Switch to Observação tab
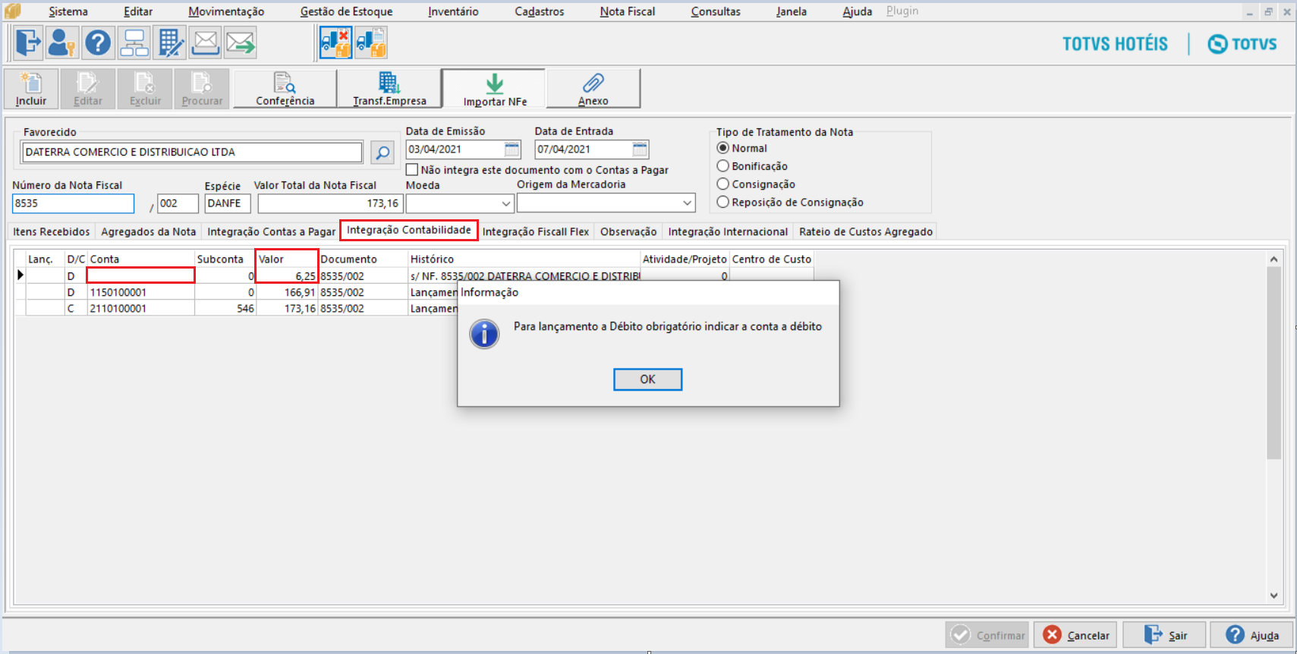The image size is (1297, 654). pos(628,231)
